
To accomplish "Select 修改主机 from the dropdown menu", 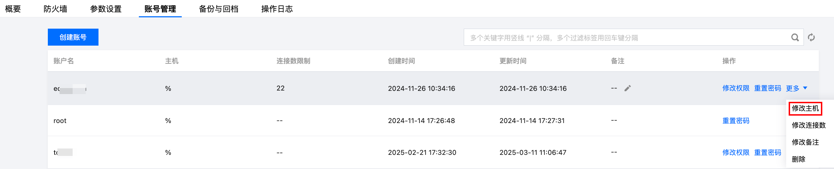I will click(805, 108).
